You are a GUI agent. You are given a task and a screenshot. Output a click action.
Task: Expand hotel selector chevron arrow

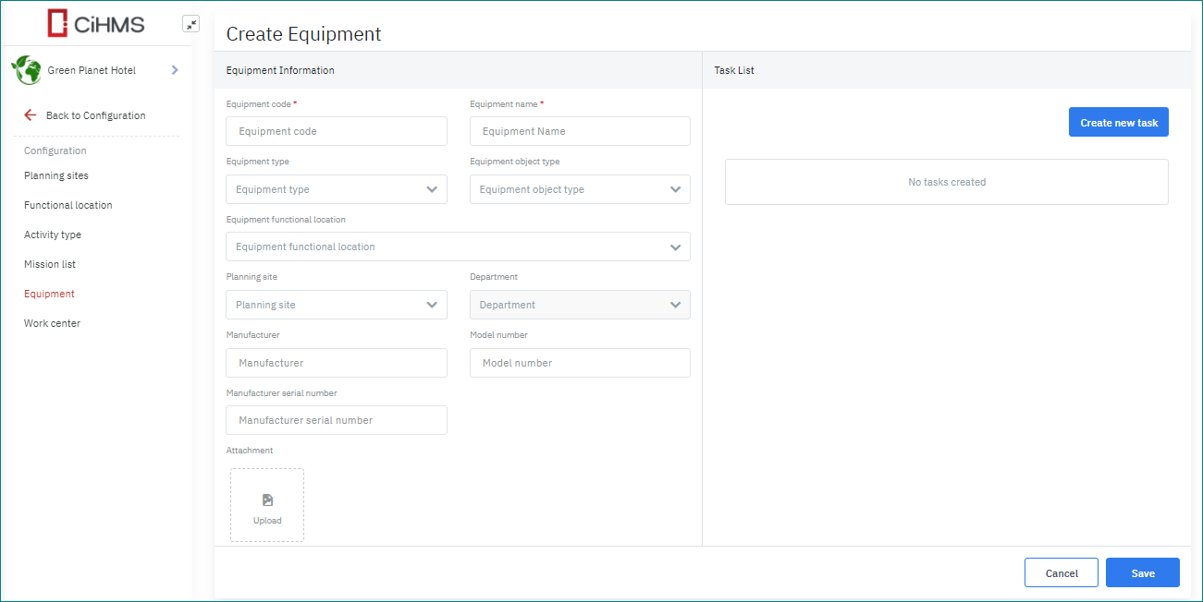[x=175, y=70]
